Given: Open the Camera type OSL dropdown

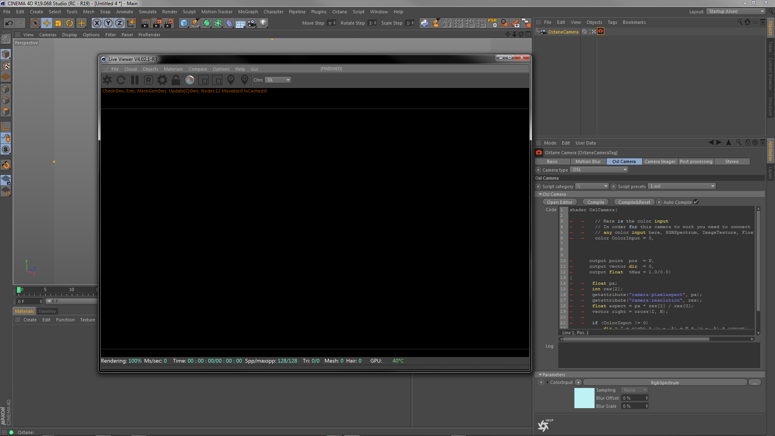Looking at the screenshot, I should [x=599, y=170].
